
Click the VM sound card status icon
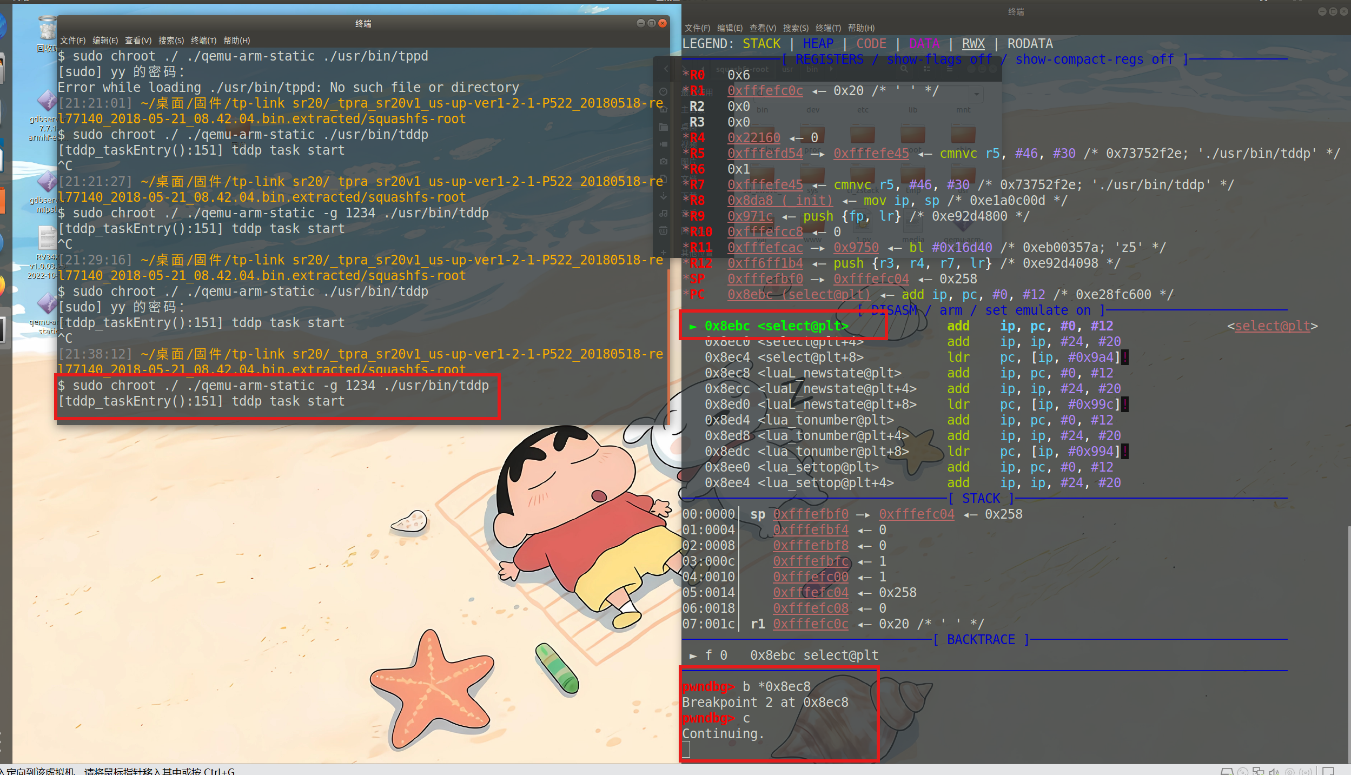pyautogui.click(x=1274, y=771)
